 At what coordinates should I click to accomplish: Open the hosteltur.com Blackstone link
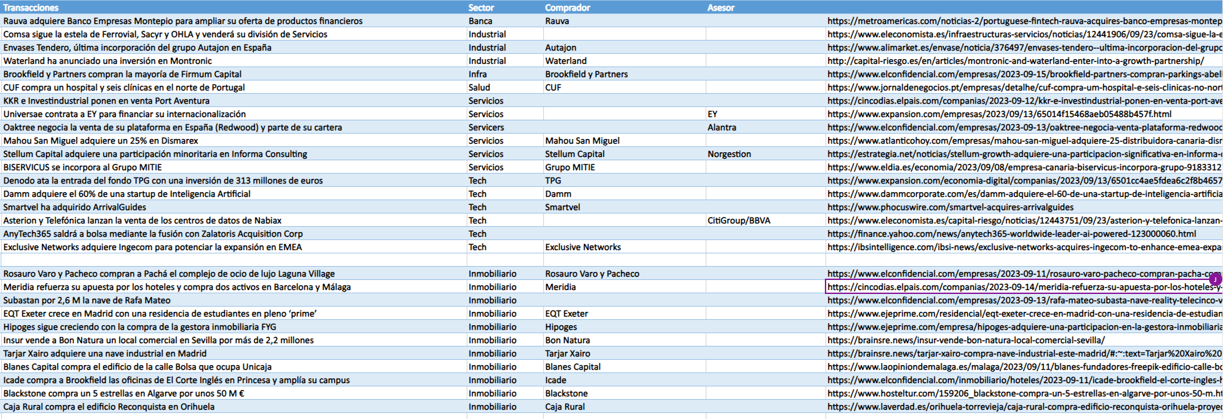click(1024, 393)
